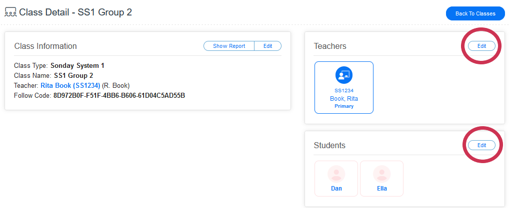
Task: Click the Class Information heading
Action: pos(45,46)
